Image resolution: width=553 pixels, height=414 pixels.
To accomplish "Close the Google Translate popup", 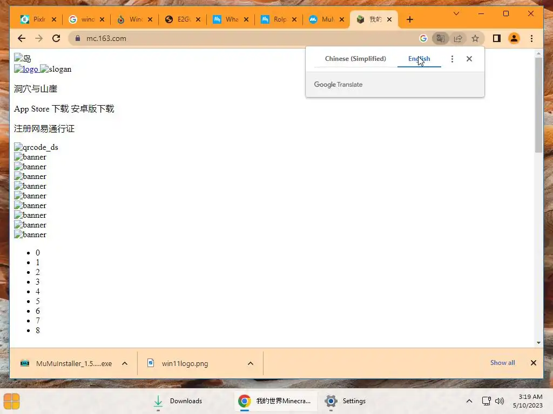I will [x=469, y=59].
